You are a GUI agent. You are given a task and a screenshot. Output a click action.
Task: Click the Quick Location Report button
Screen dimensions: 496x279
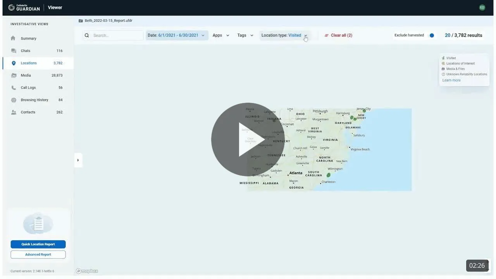pos(38,244)
